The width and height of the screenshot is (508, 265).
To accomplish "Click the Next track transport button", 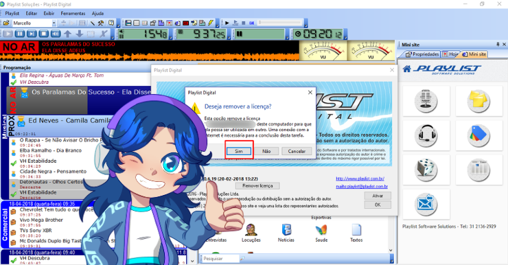I will [32, 34].
